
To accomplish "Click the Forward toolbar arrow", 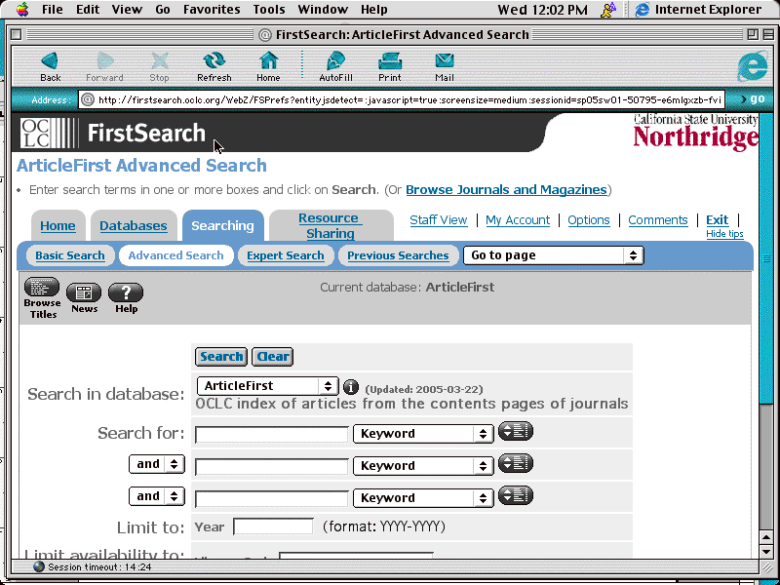I will click(104, 66).
